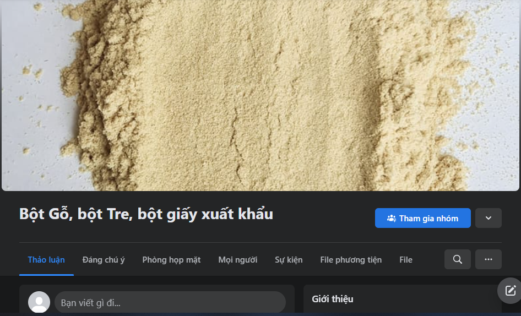Click the Bạn viết gì đi... post field
The height and width of the screenshot is (316, 521).
point(170,302)
